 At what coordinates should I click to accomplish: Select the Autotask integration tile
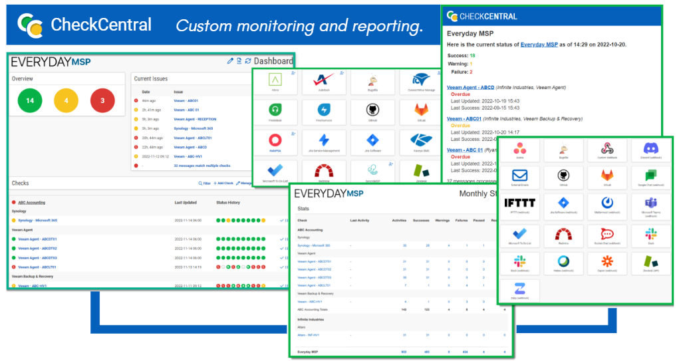click(324, 82)
